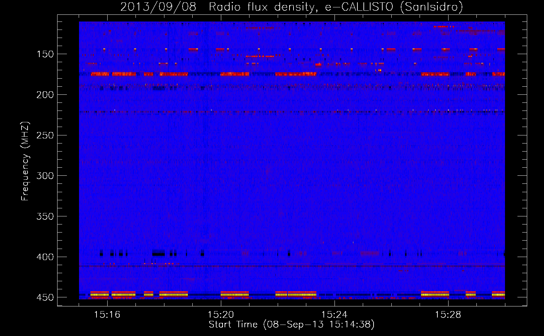Click the "Start Time" x-axis caption
This screenshot has width=544, height=336.
[233, 325]
